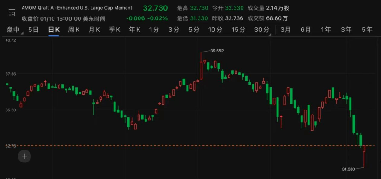
Task: Set range to 3月
Action: click(285, 30)
